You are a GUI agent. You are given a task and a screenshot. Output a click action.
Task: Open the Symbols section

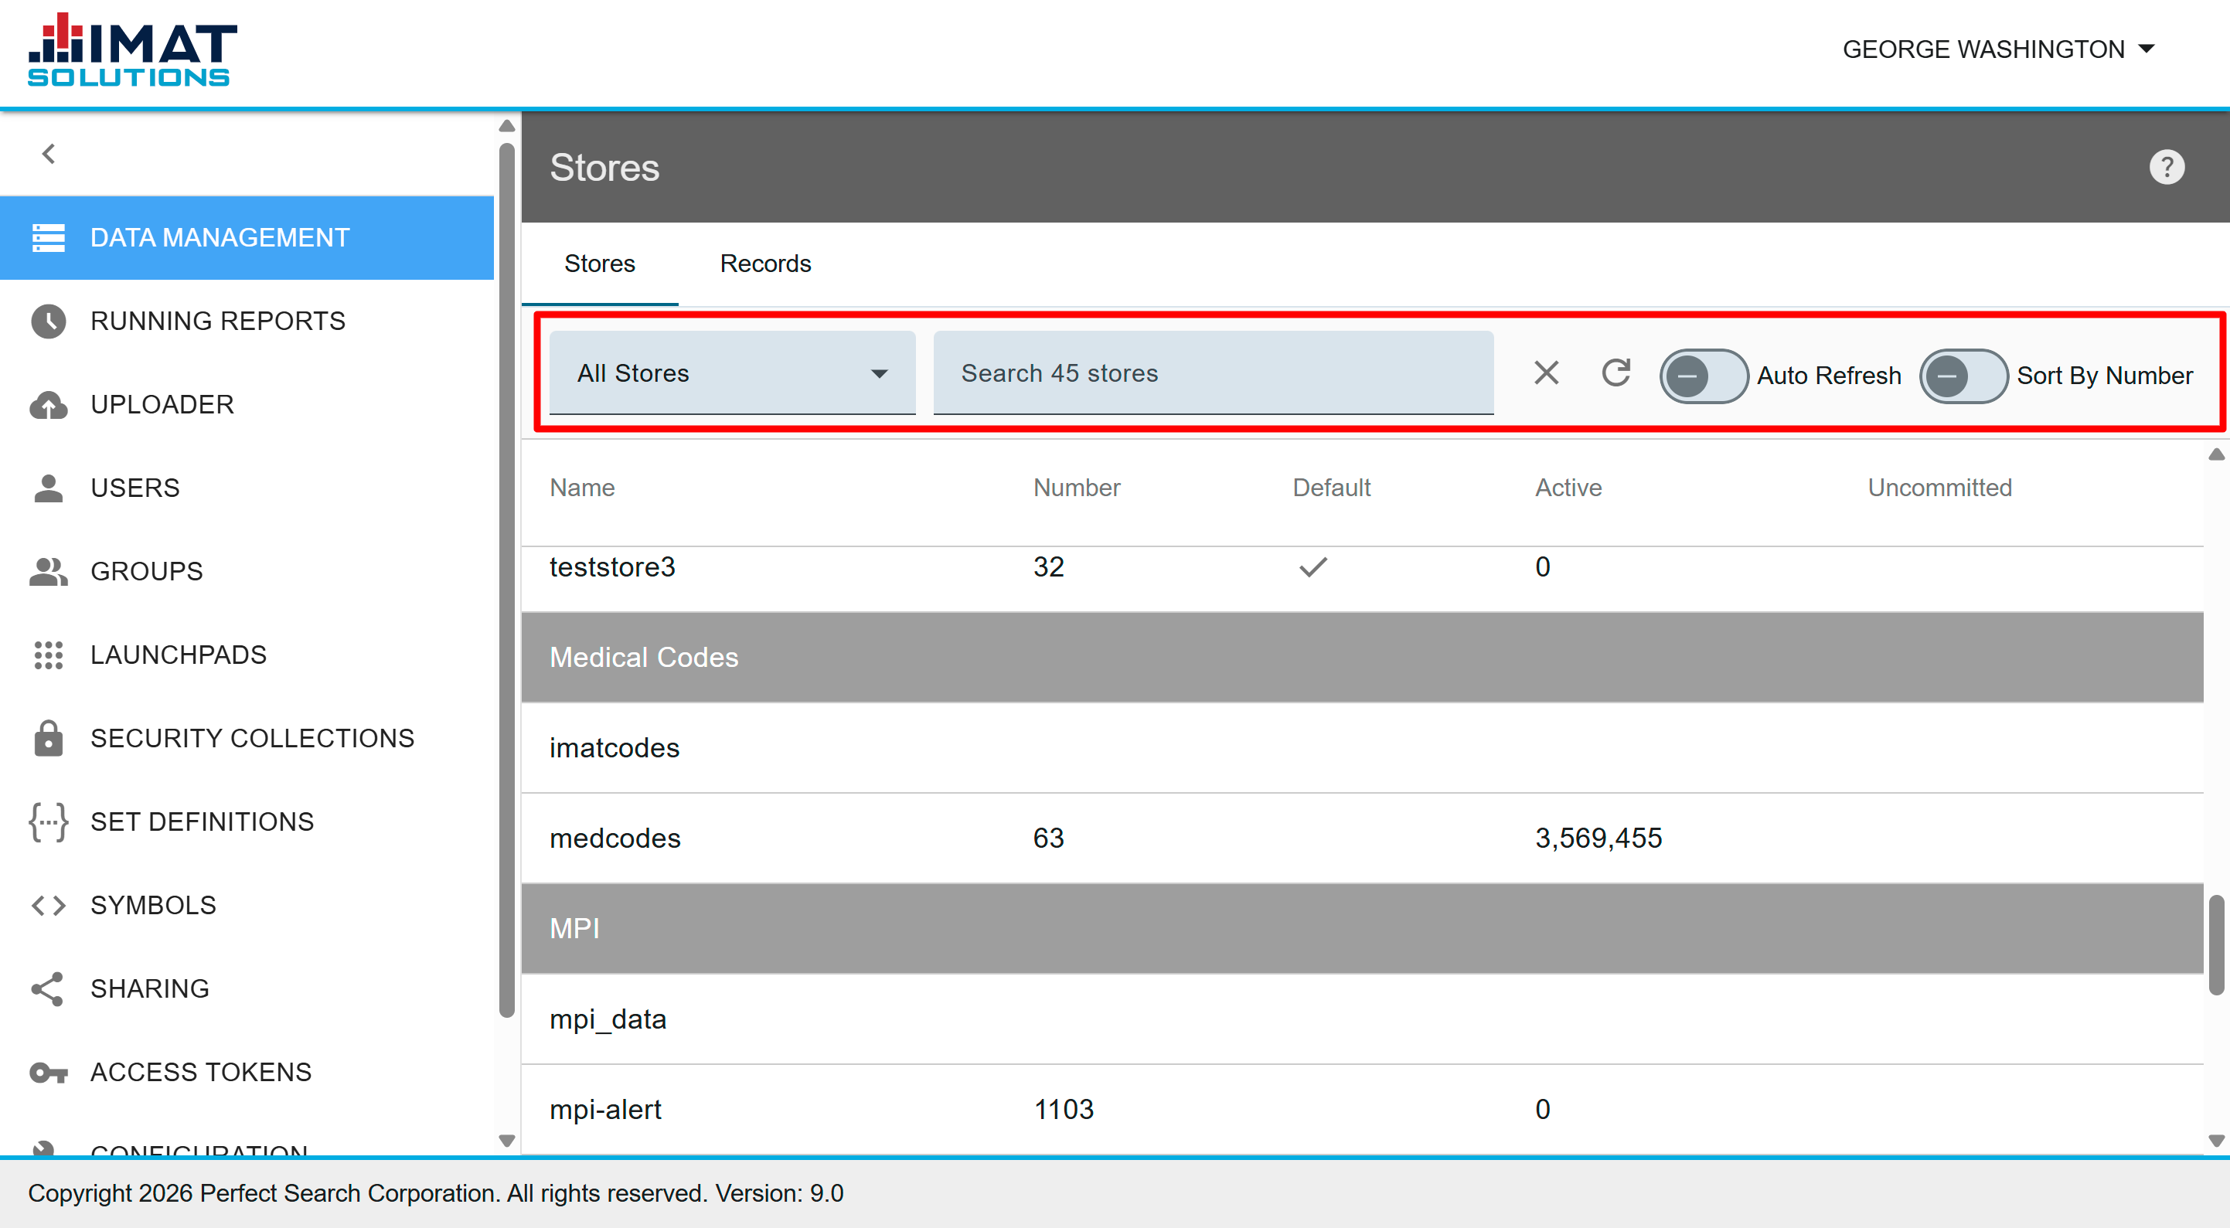pos(247,905)
